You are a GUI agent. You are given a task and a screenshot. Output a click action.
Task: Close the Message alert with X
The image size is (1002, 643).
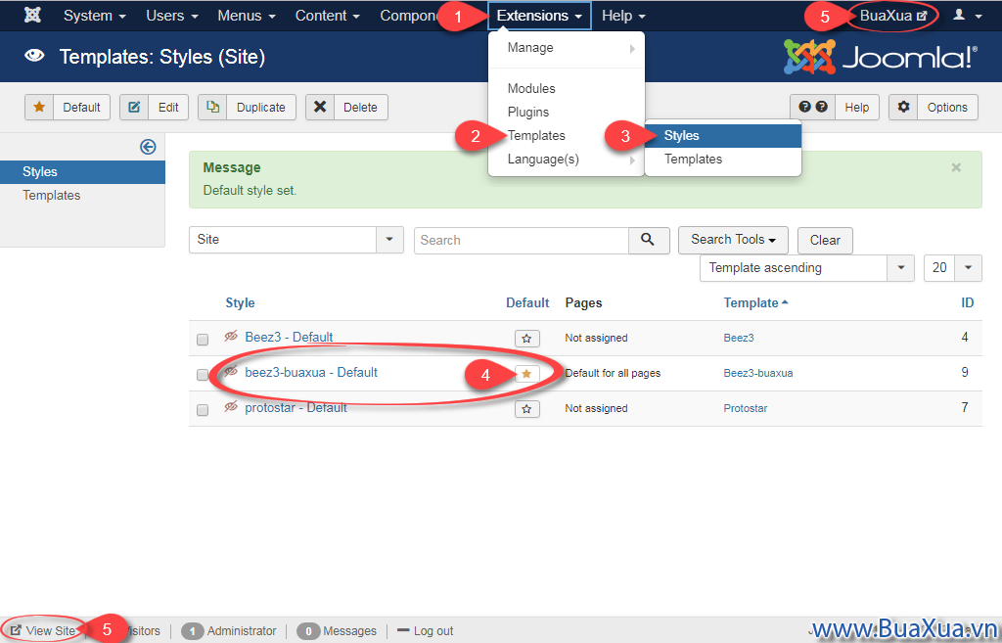point(956,167)
